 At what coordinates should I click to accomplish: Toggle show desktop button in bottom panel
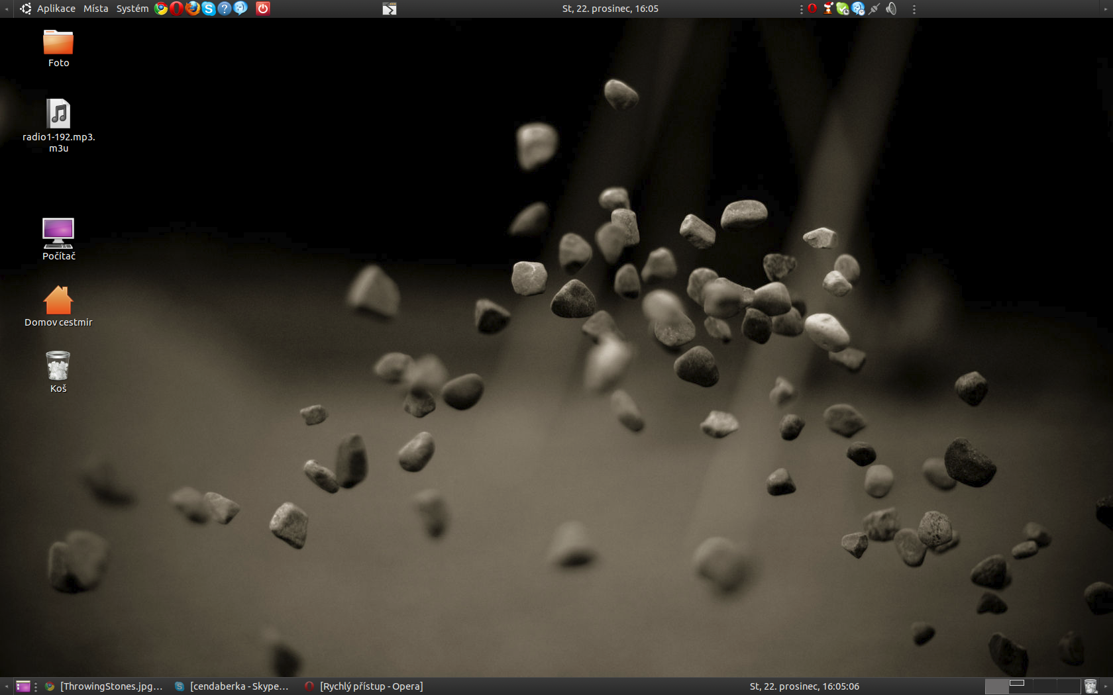point(23,686)
